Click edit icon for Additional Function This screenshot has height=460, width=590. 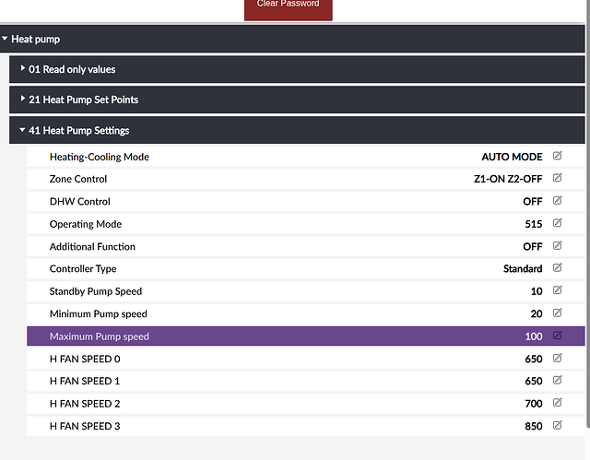[x=557, y=246]
